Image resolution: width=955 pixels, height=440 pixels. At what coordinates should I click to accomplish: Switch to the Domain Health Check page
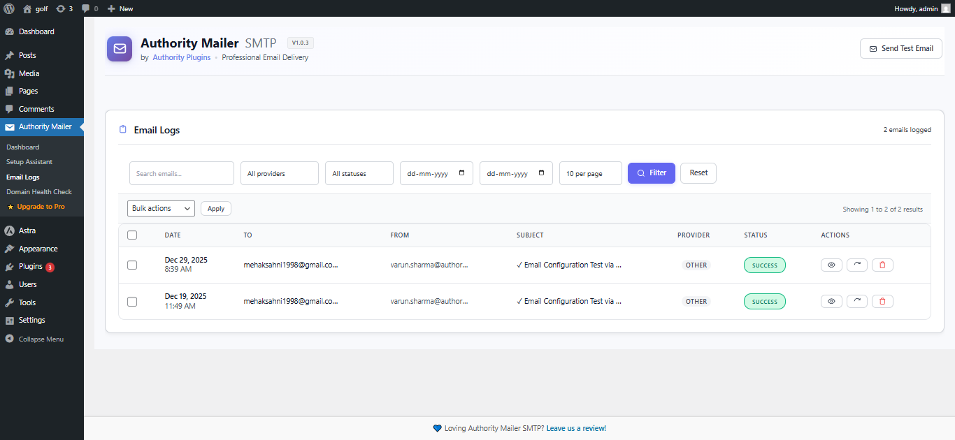pyautogui.click(x=39, y=191)
